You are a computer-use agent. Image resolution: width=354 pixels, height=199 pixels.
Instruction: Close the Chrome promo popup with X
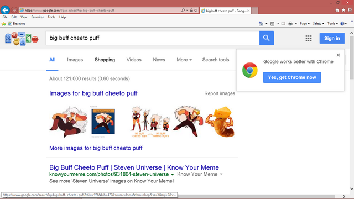tap(338, 55)
